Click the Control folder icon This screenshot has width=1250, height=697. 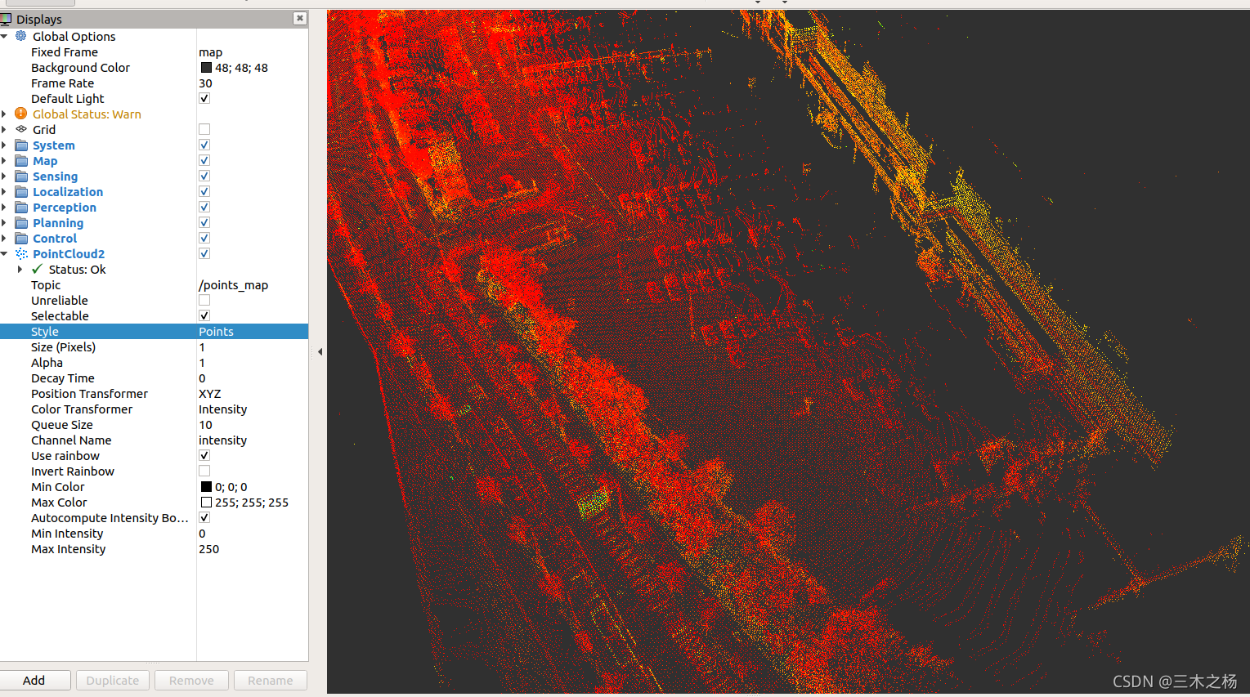pyautogui.click(x=21, y=238)
